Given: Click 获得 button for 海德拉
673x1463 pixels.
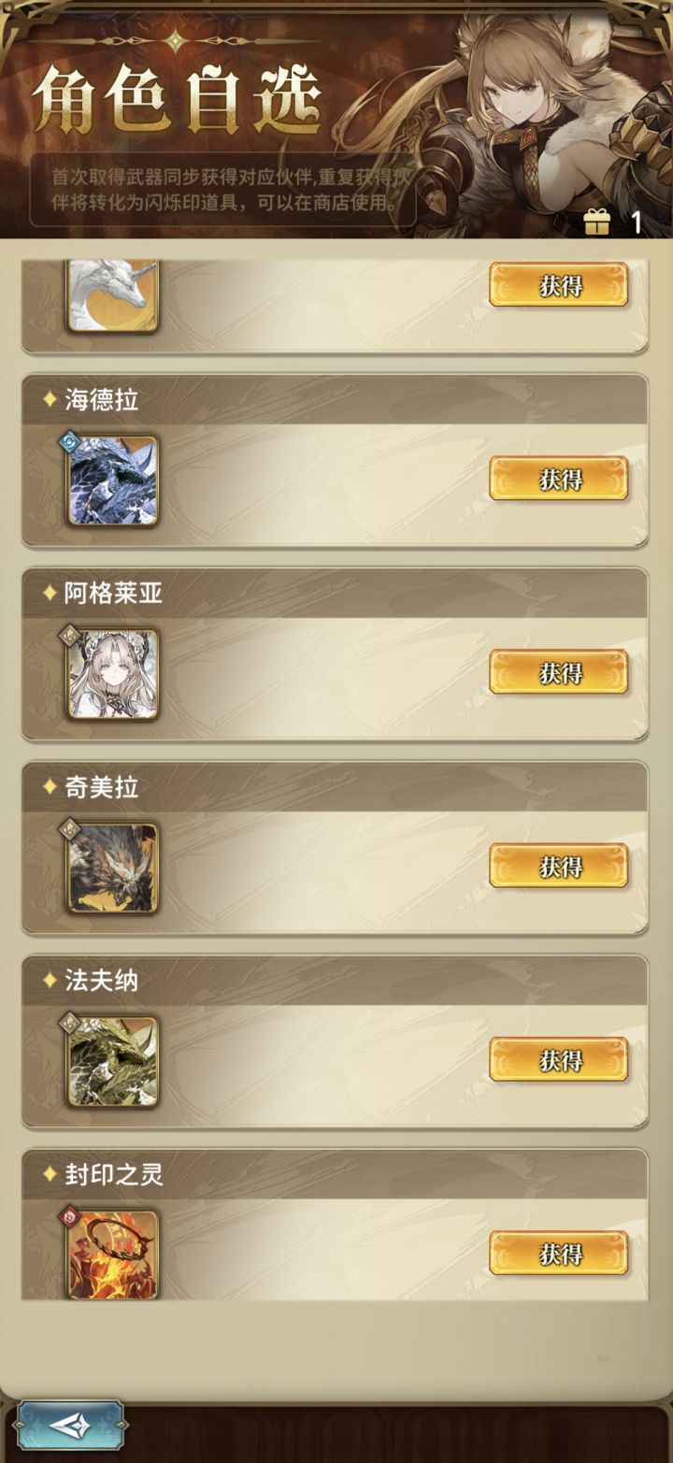Looking at the screenshot, I should [x=559, y=479].
